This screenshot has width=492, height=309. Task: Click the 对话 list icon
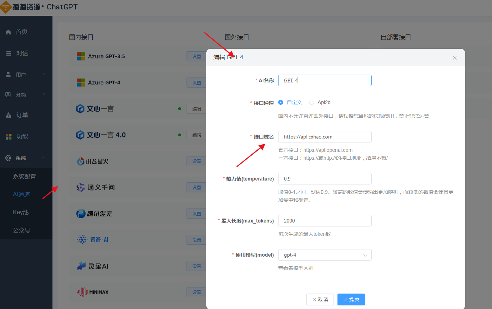point(8,53)
